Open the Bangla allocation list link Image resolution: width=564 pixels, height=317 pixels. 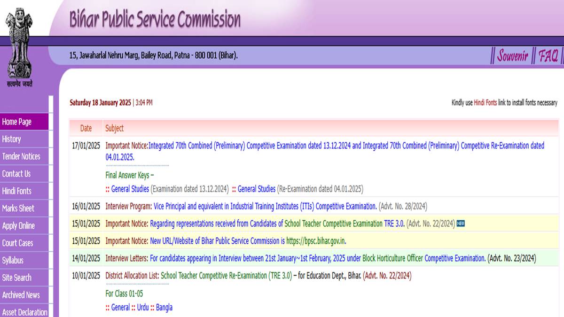click(x=165, y=307)
